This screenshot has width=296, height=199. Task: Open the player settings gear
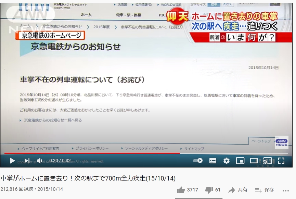point(227,161)
